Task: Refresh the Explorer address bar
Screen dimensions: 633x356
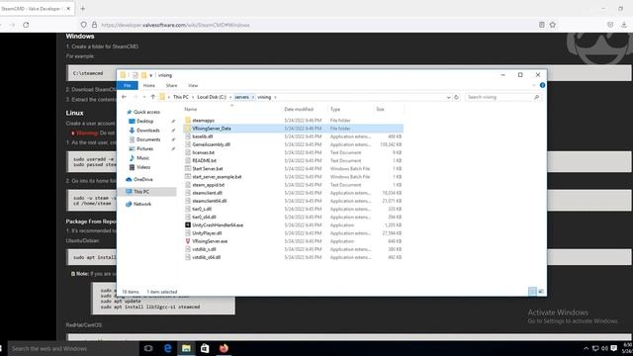Action: point(457,97)
